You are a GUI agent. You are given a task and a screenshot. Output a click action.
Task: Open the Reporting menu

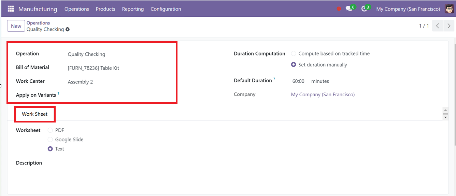[133, 9]
